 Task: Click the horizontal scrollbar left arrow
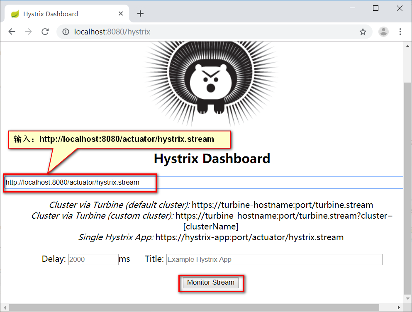coord(5,307)
